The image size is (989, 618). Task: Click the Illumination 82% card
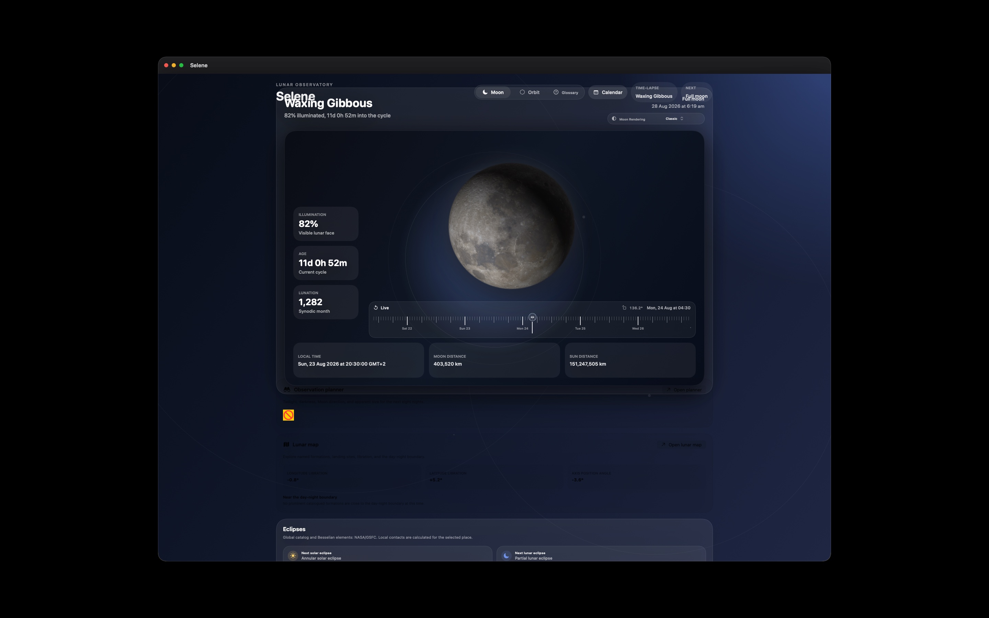(x=326, y=224)
